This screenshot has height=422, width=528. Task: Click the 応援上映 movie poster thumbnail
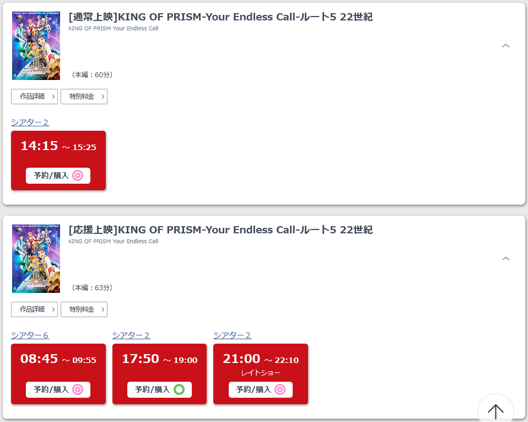coord(36,259)
